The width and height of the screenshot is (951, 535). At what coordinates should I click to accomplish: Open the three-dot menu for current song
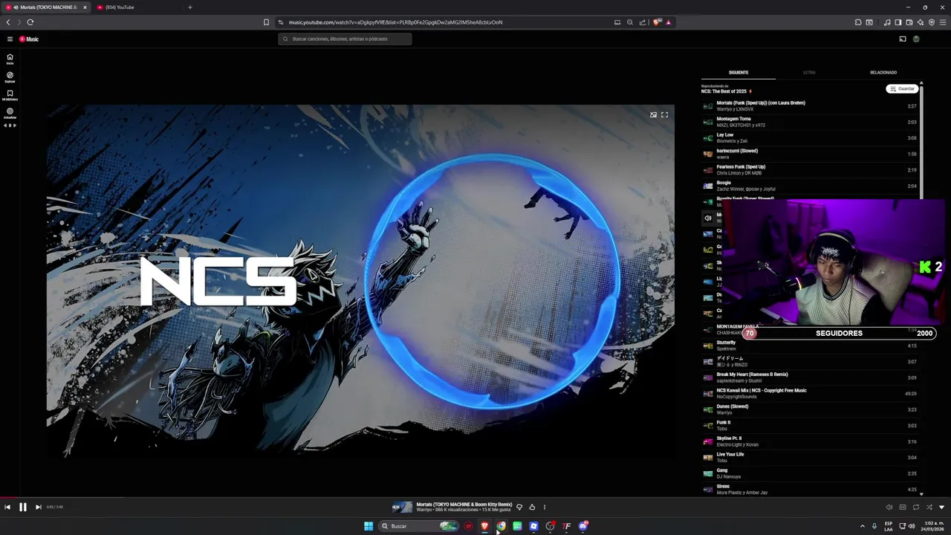[x=544, y=507]
